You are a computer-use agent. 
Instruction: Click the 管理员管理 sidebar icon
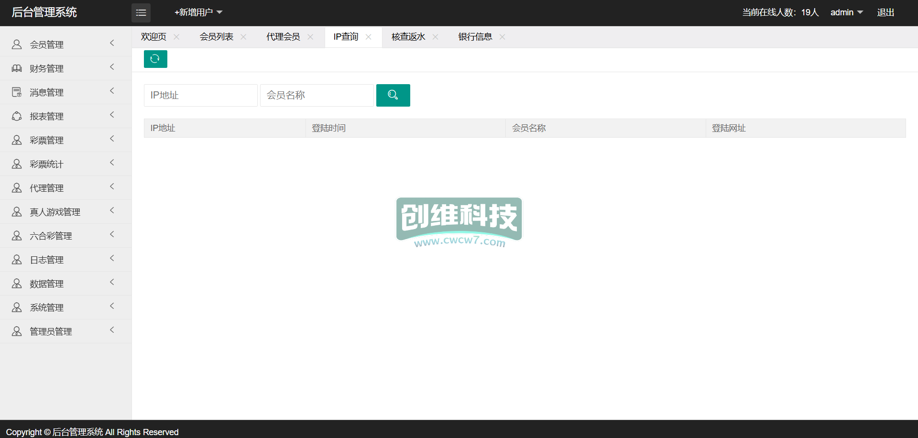coord(17,331)
